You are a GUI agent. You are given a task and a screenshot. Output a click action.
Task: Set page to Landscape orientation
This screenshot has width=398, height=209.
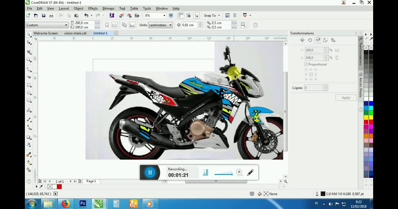pyautogui.click(x=115, y=25)
